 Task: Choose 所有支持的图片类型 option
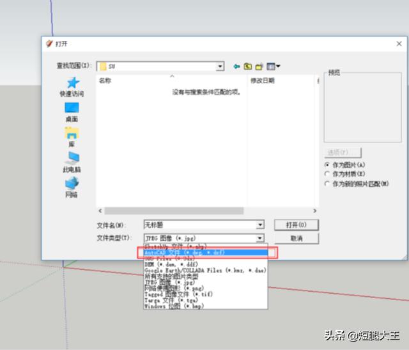click(206, 276)
